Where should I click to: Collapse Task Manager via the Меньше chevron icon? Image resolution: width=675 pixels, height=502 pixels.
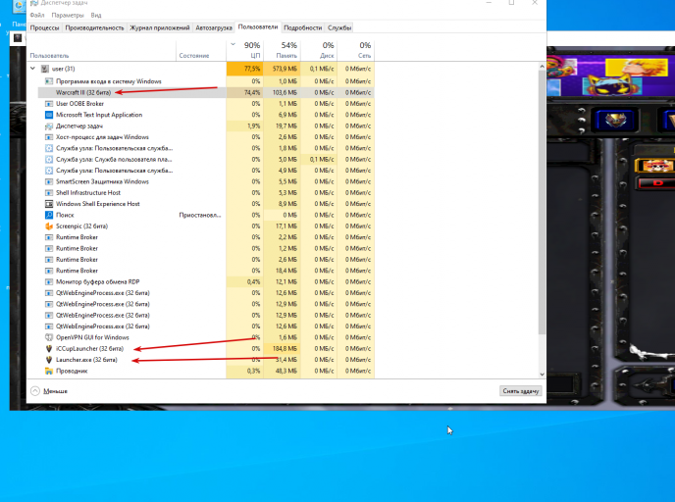click(x=35, y=390)
